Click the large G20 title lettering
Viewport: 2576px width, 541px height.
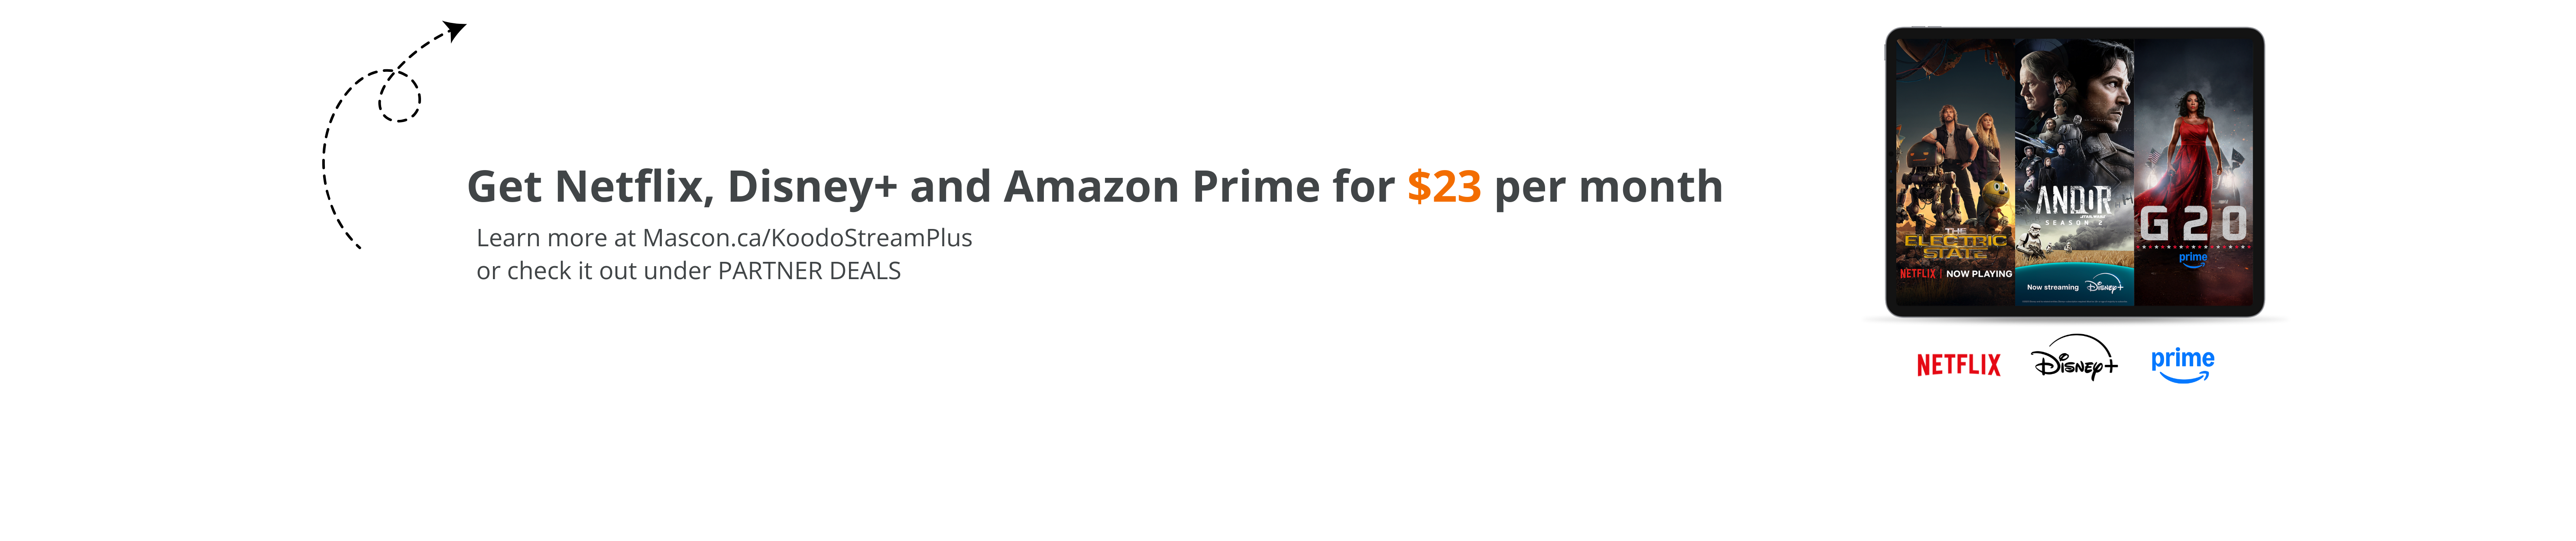coord(2193,223)
